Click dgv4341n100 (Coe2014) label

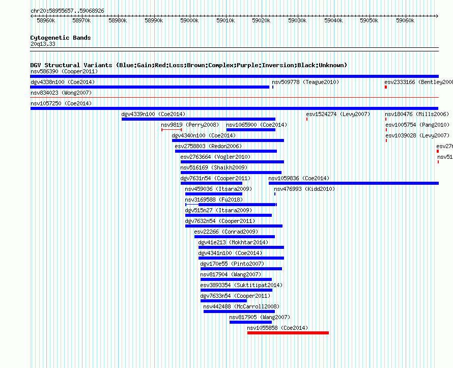[x=230, y=253]
